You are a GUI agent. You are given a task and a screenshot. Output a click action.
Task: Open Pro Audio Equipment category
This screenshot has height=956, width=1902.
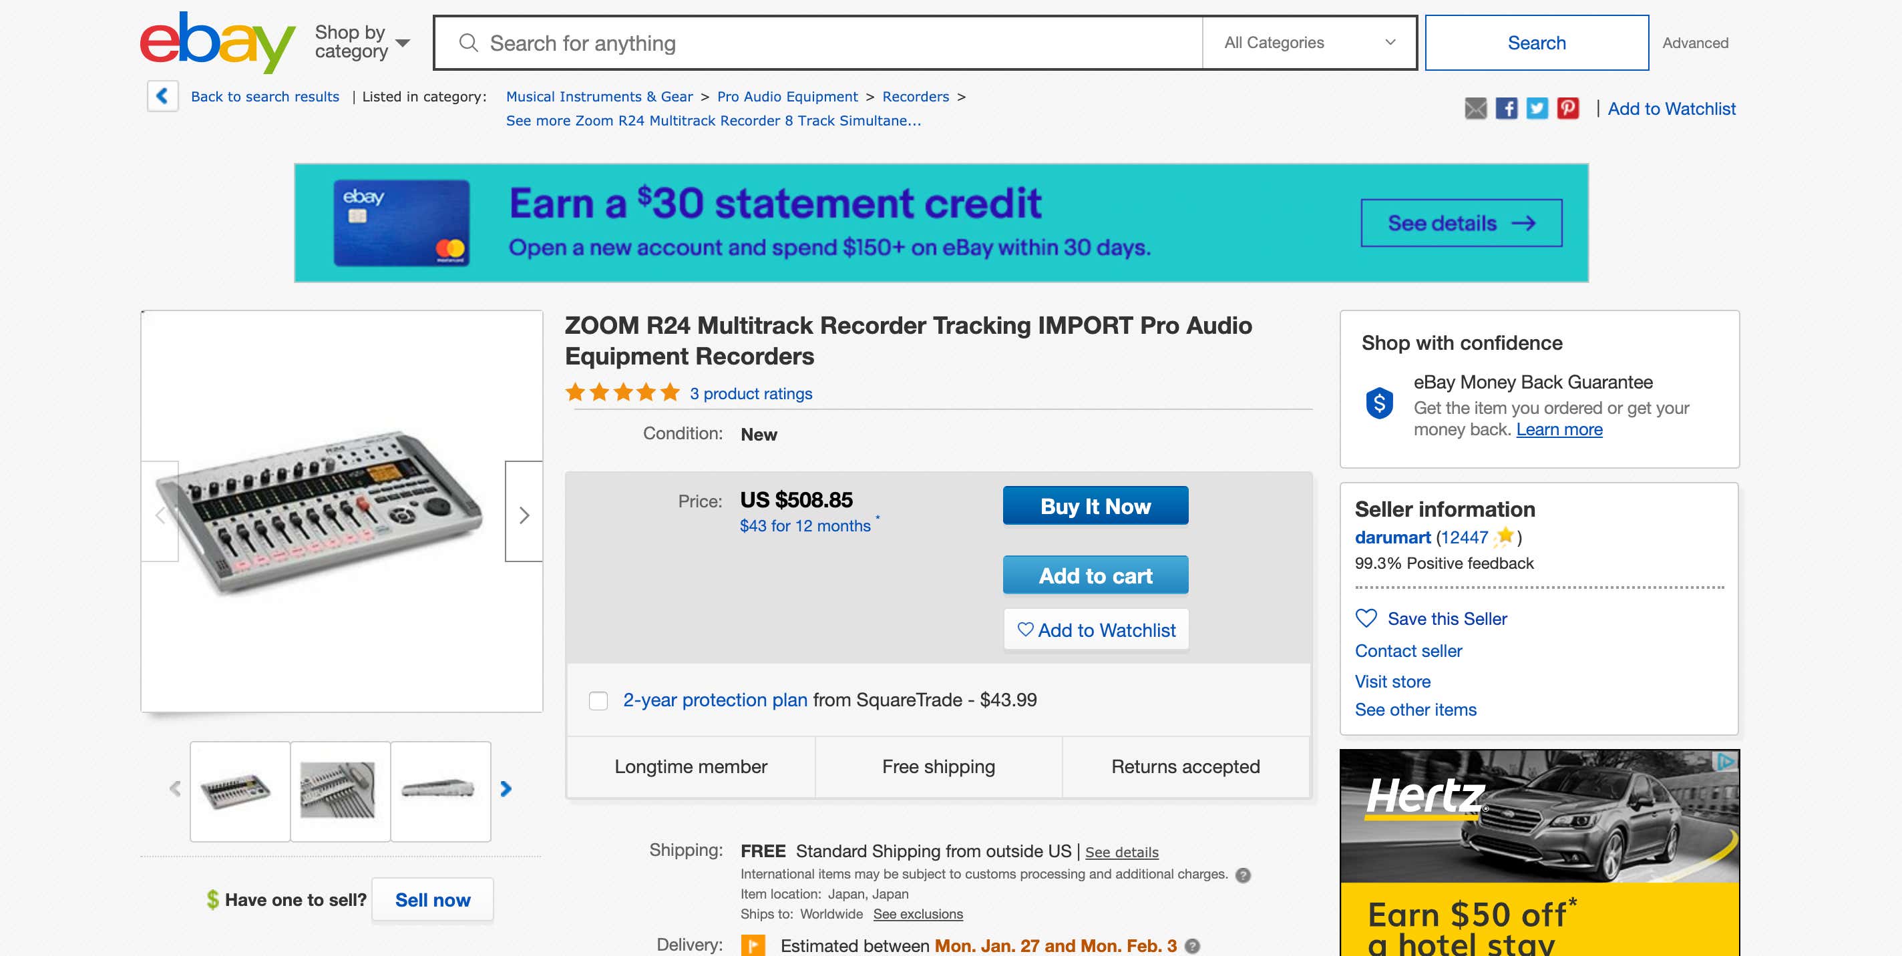tap(787, 97)
